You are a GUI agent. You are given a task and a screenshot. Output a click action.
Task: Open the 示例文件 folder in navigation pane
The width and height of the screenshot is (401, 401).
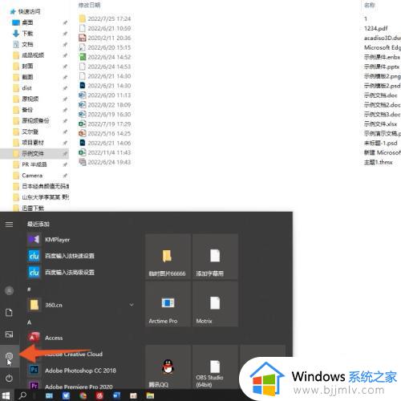click(x=33, y=153)
